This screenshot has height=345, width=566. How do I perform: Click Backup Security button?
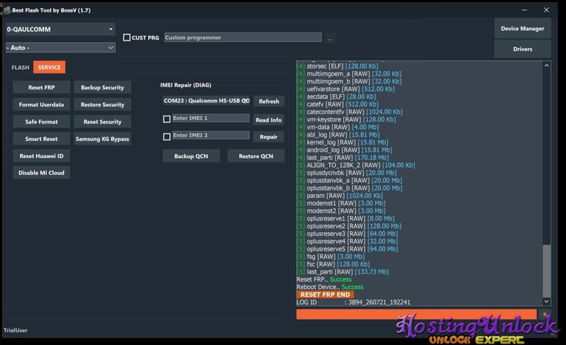[x=103, y=88]
